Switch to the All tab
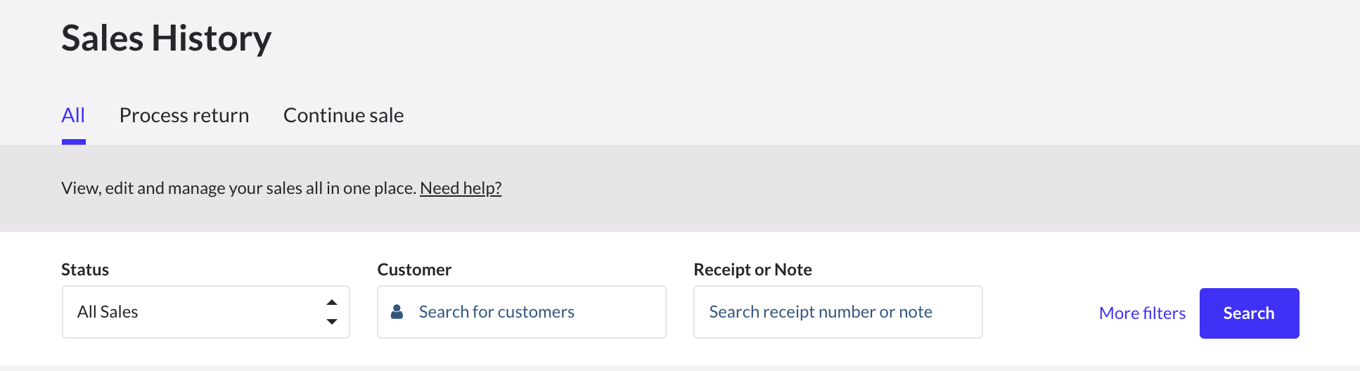The image size is (1360, 371). pos(73,115)
